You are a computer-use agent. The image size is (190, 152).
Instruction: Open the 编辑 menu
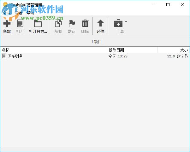pyautogui.click(x=18, y=13)
